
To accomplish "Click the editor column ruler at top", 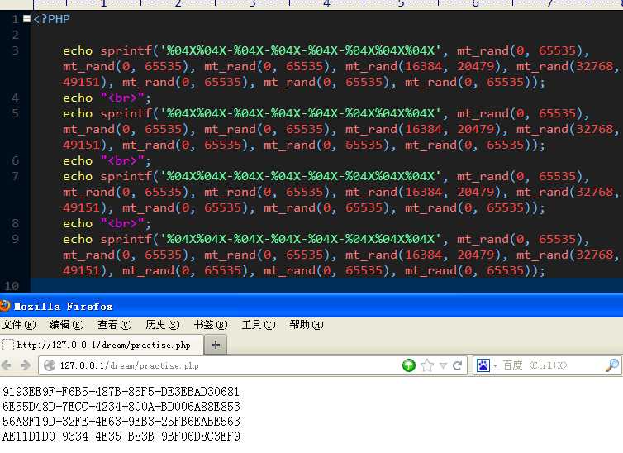I will click(327, 4).
